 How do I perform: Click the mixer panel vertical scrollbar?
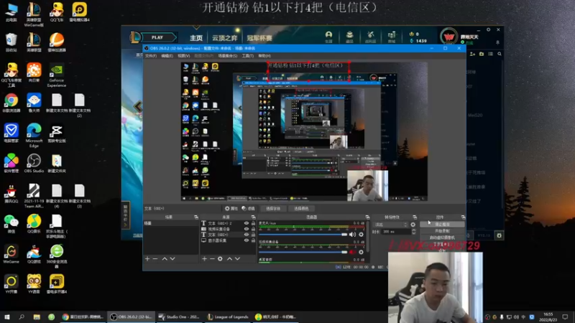pos(367,236)
